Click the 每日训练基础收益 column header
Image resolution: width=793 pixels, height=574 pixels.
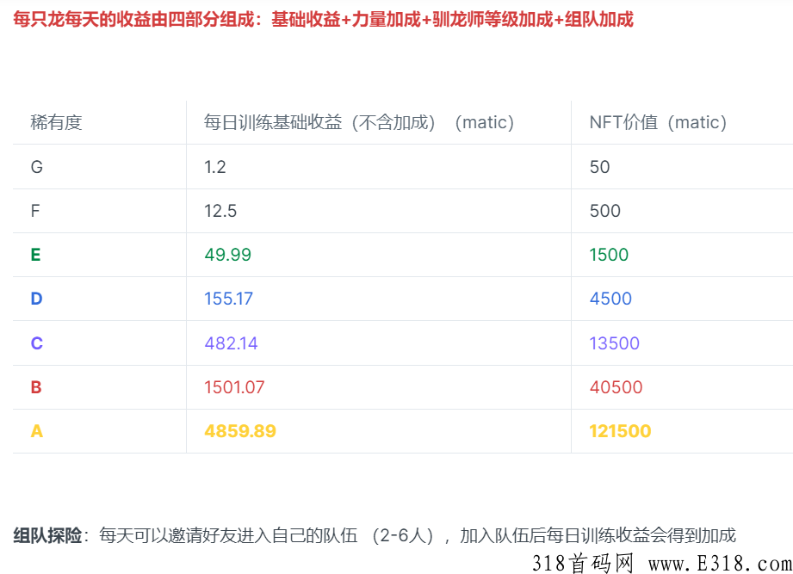pos(358,122)
